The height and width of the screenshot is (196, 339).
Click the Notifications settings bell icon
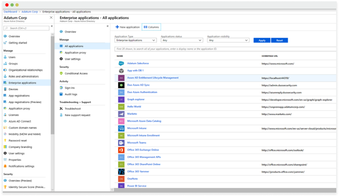pyautogui.click(x=5, y=166)
